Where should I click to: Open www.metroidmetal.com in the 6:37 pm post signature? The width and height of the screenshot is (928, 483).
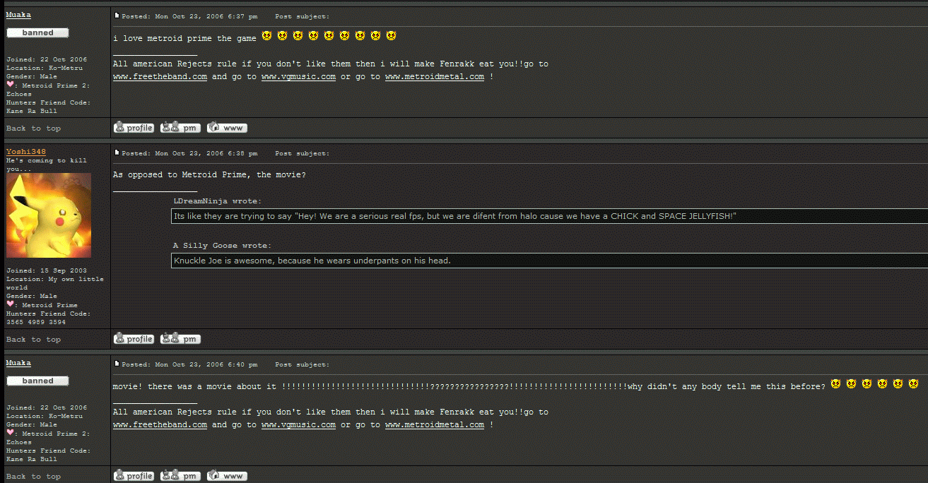point(435,77)
